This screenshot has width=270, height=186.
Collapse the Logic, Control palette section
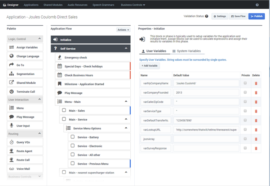click(40, 39)
